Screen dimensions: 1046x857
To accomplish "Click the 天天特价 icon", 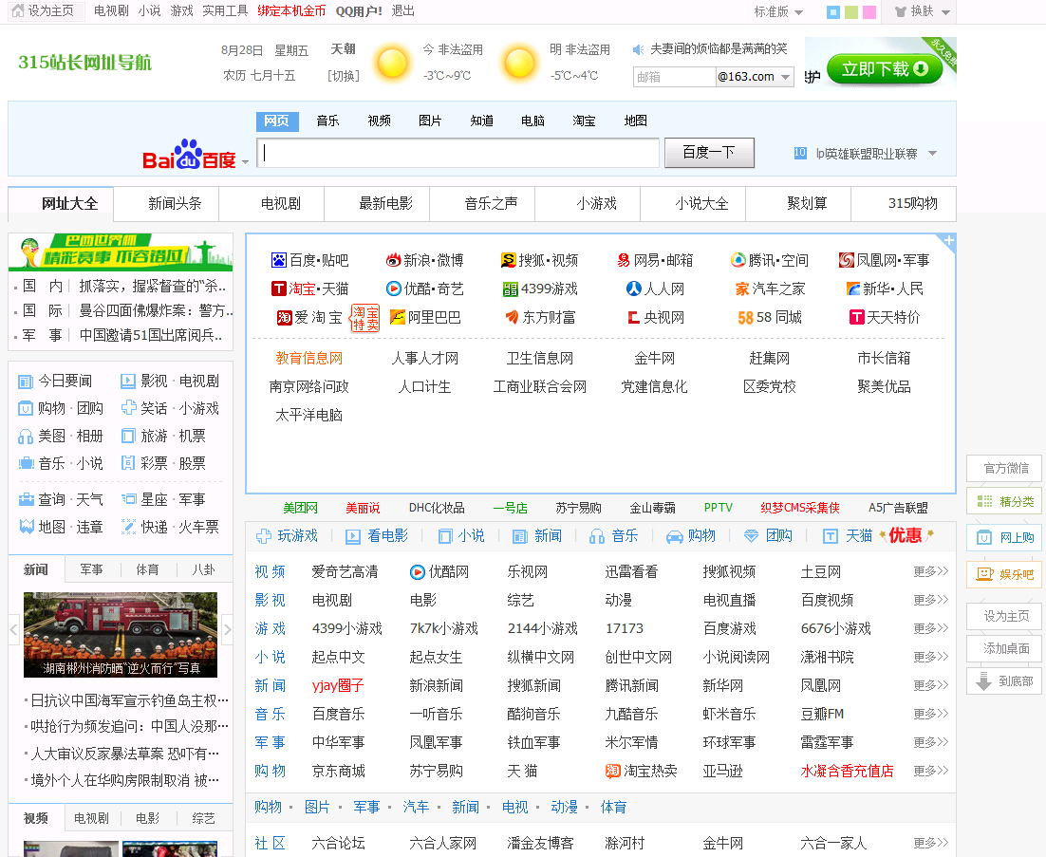I will pos(856,317).
